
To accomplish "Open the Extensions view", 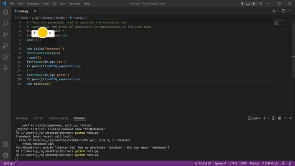I will tap(6, 57).
